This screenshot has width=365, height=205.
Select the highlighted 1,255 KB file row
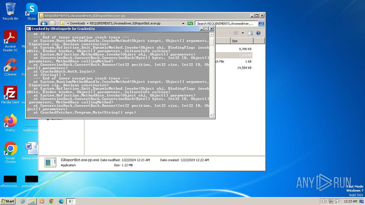(x=234, y=55)
